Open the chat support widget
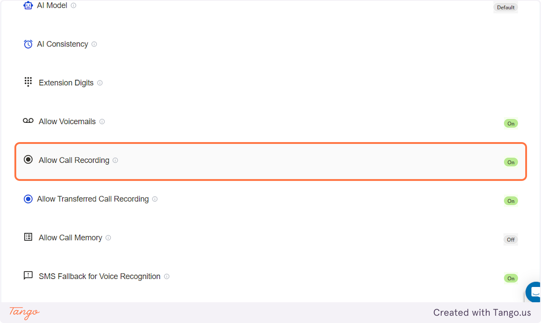The height and width of the screenshot is (323, 541). [535, 292]
